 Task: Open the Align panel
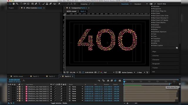click(x=154, y=52)
